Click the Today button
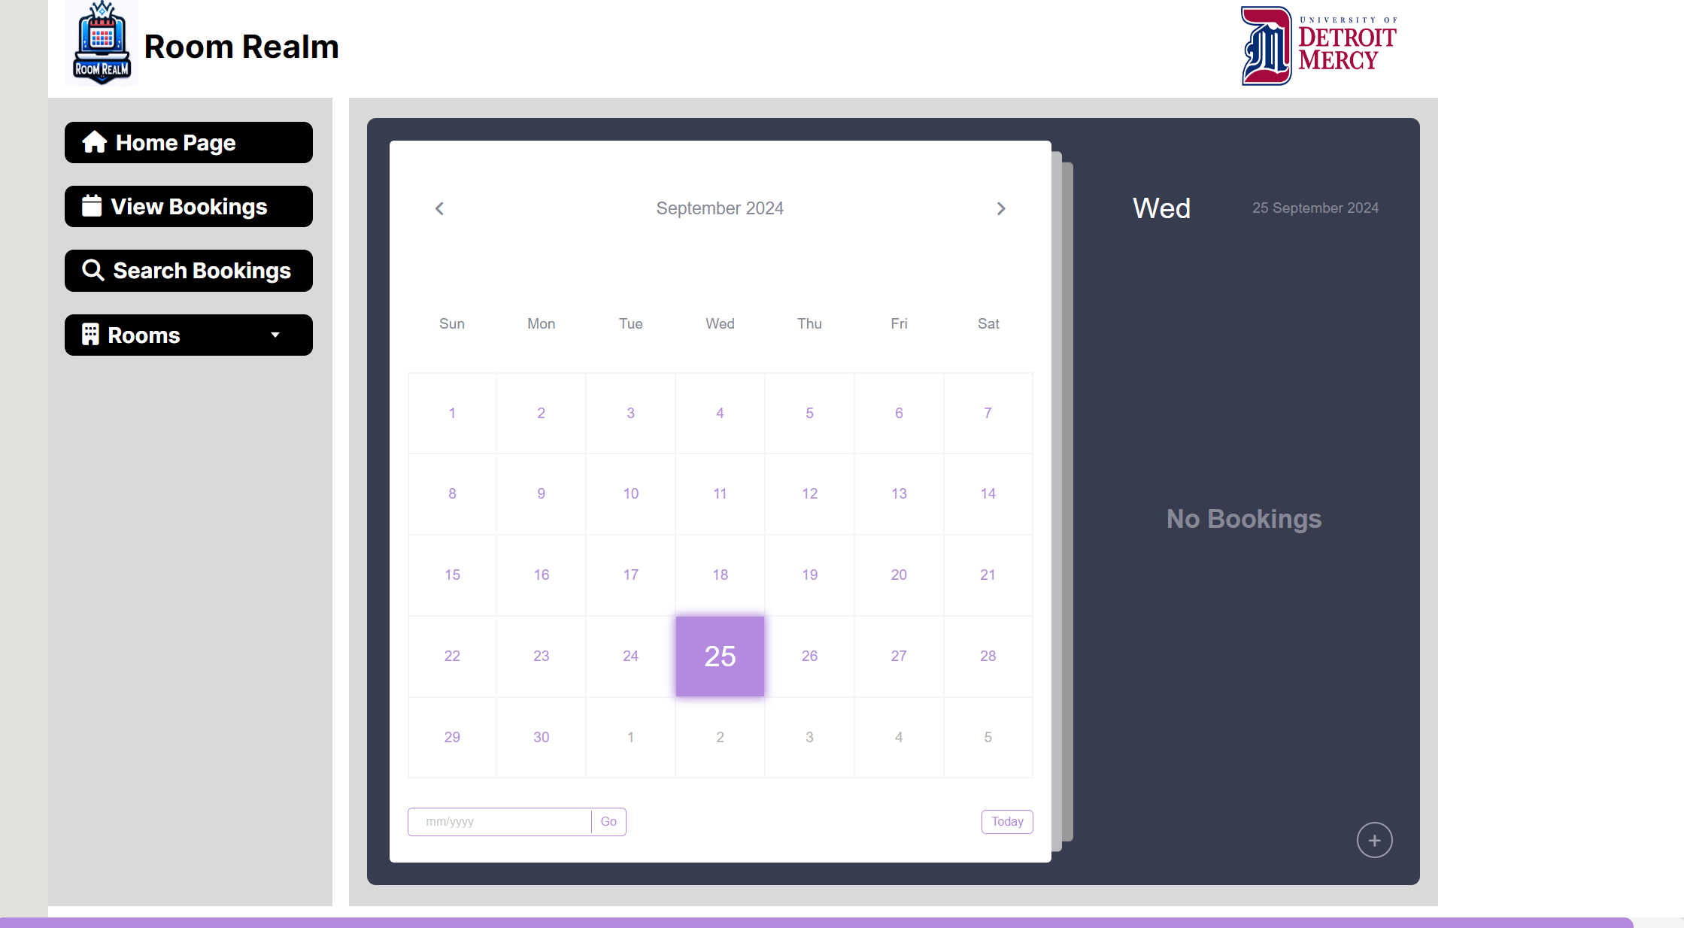The height and width of the screenshot is (928, 1684). point(1006,820)
